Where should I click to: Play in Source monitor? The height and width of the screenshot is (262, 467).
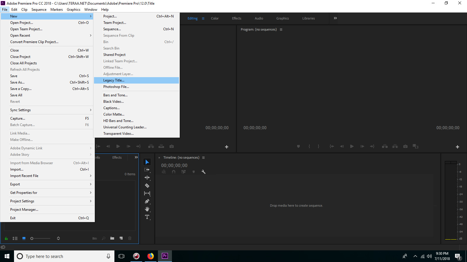(118, 146)
